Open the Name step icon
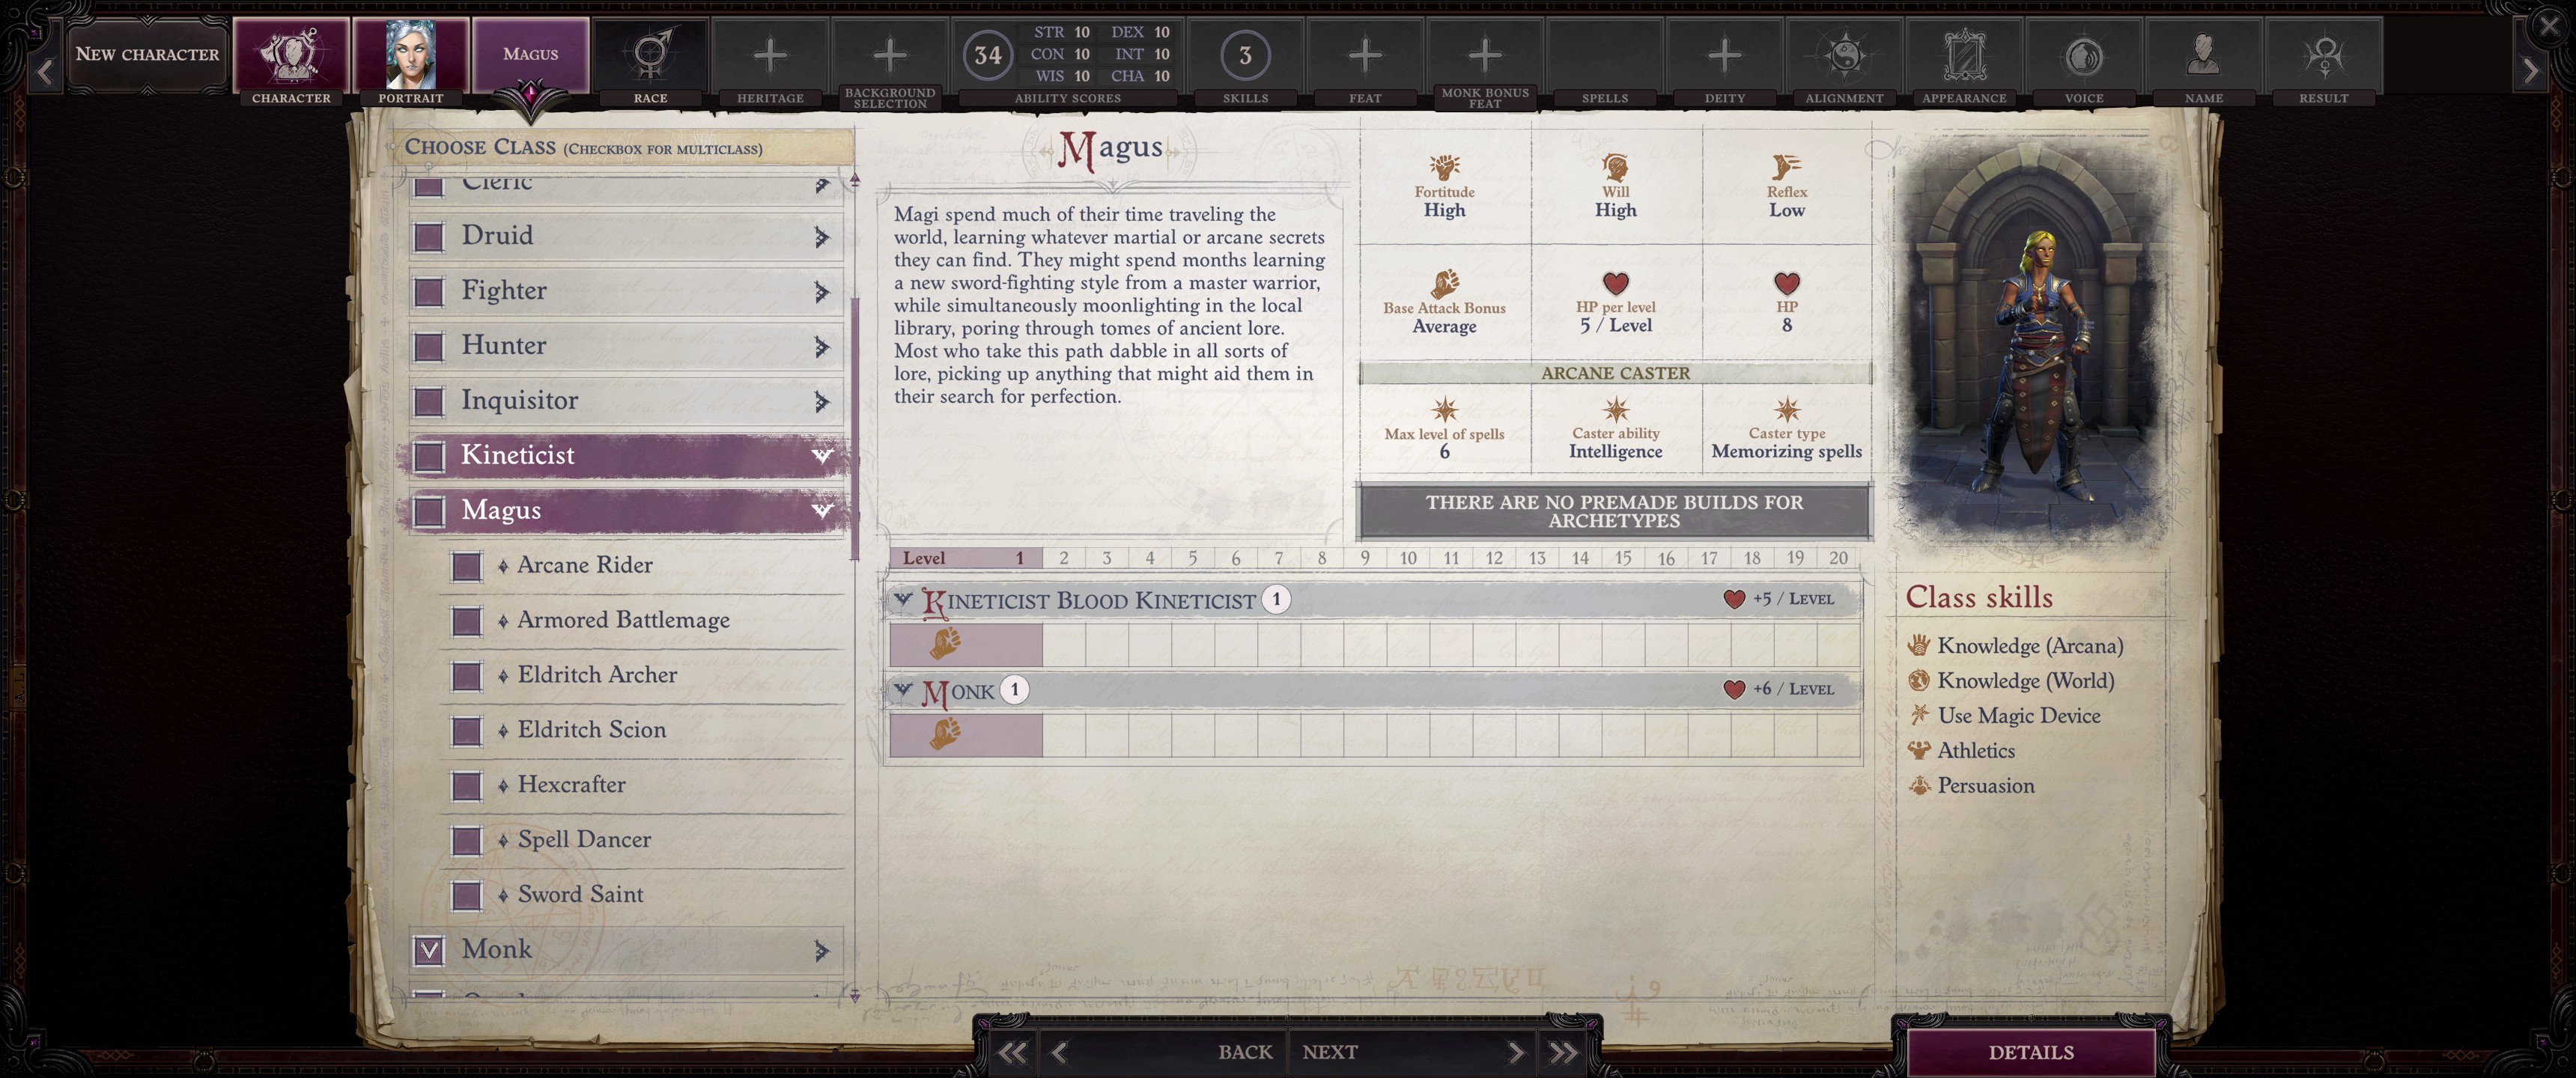The height and width of the screenshot is (1078, 2576). [2203, 54]
